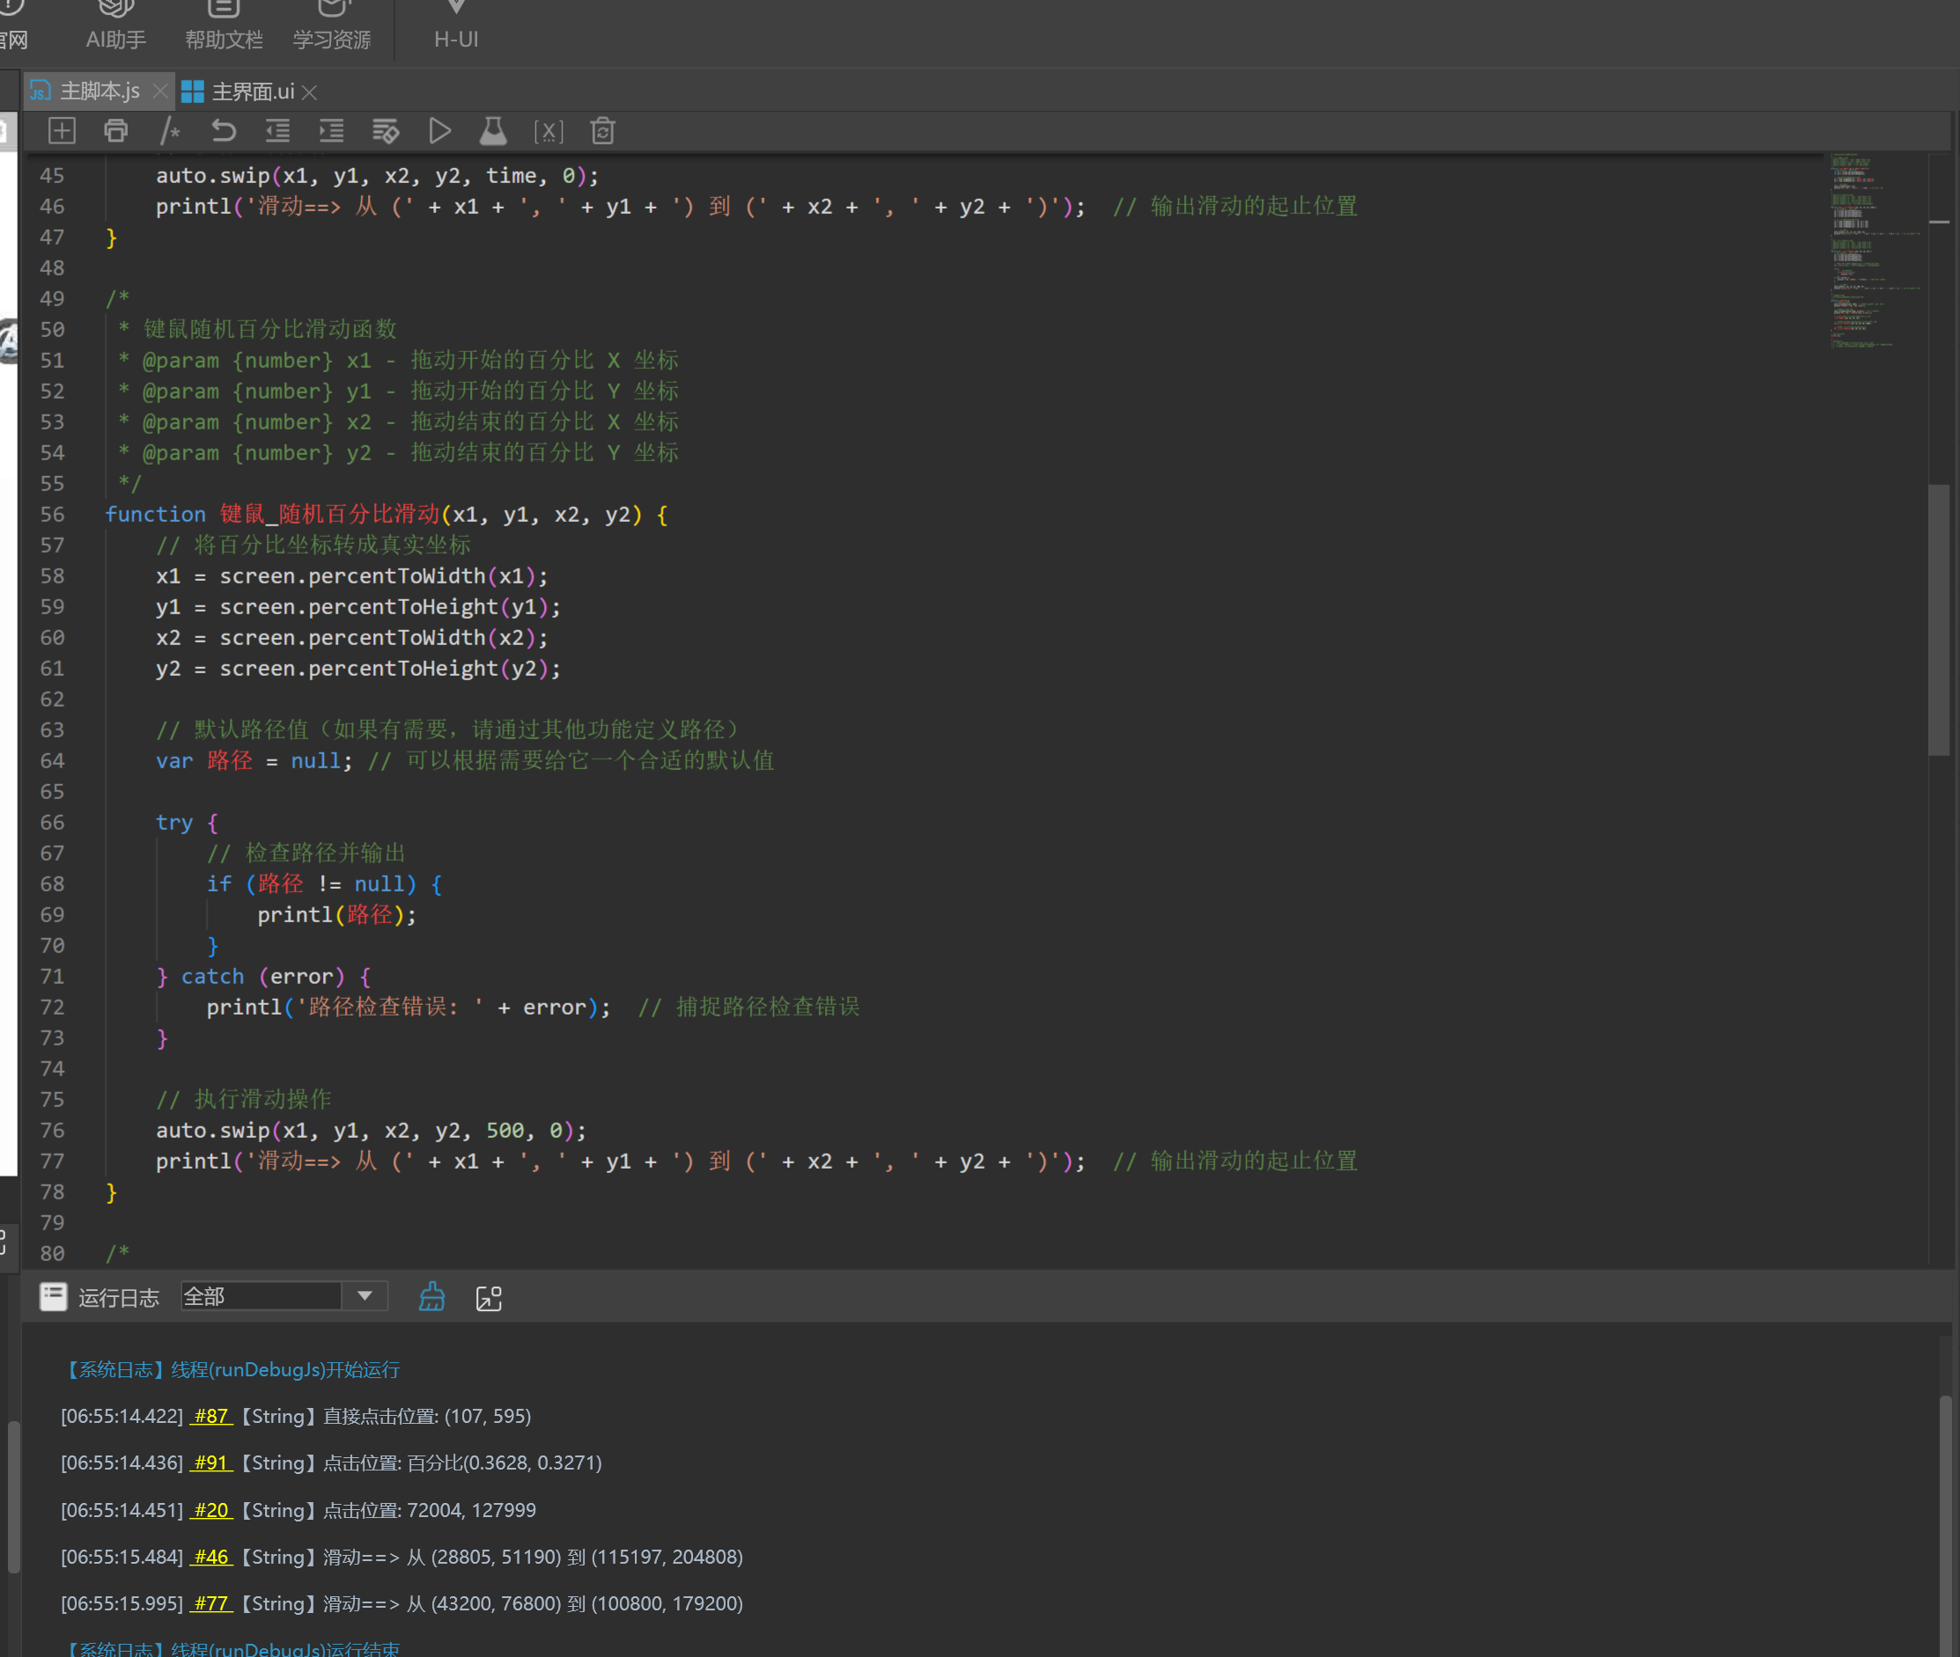Click the printer icon in editor toolbar

115,130
